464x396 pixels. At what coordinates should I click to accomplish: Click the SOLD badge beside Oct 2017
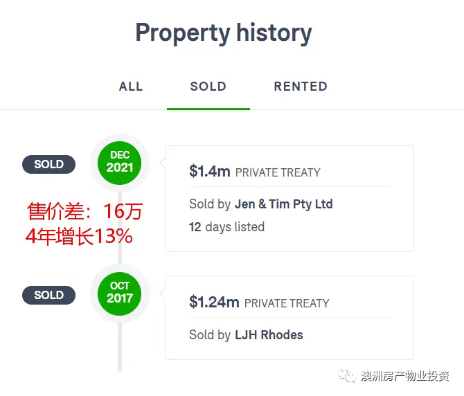click(x=49, y=295)
